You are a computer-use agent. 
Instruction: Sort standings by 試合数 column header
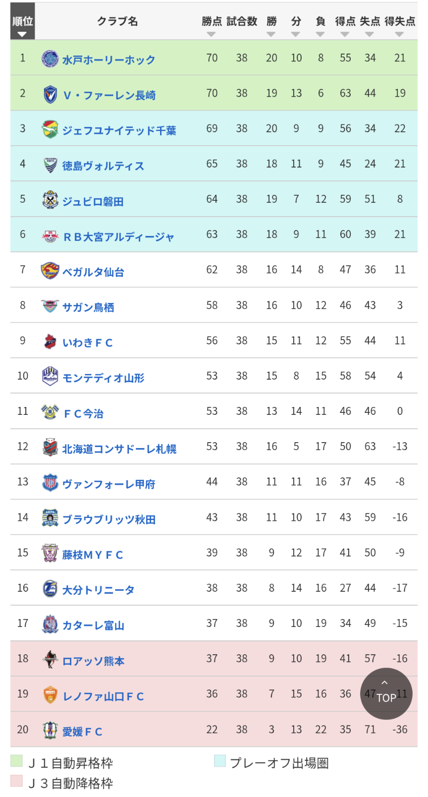(x=242, y=21)
